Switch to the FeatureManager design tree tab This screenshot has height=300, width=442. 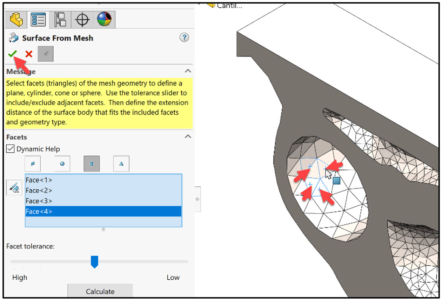[16, 19]
